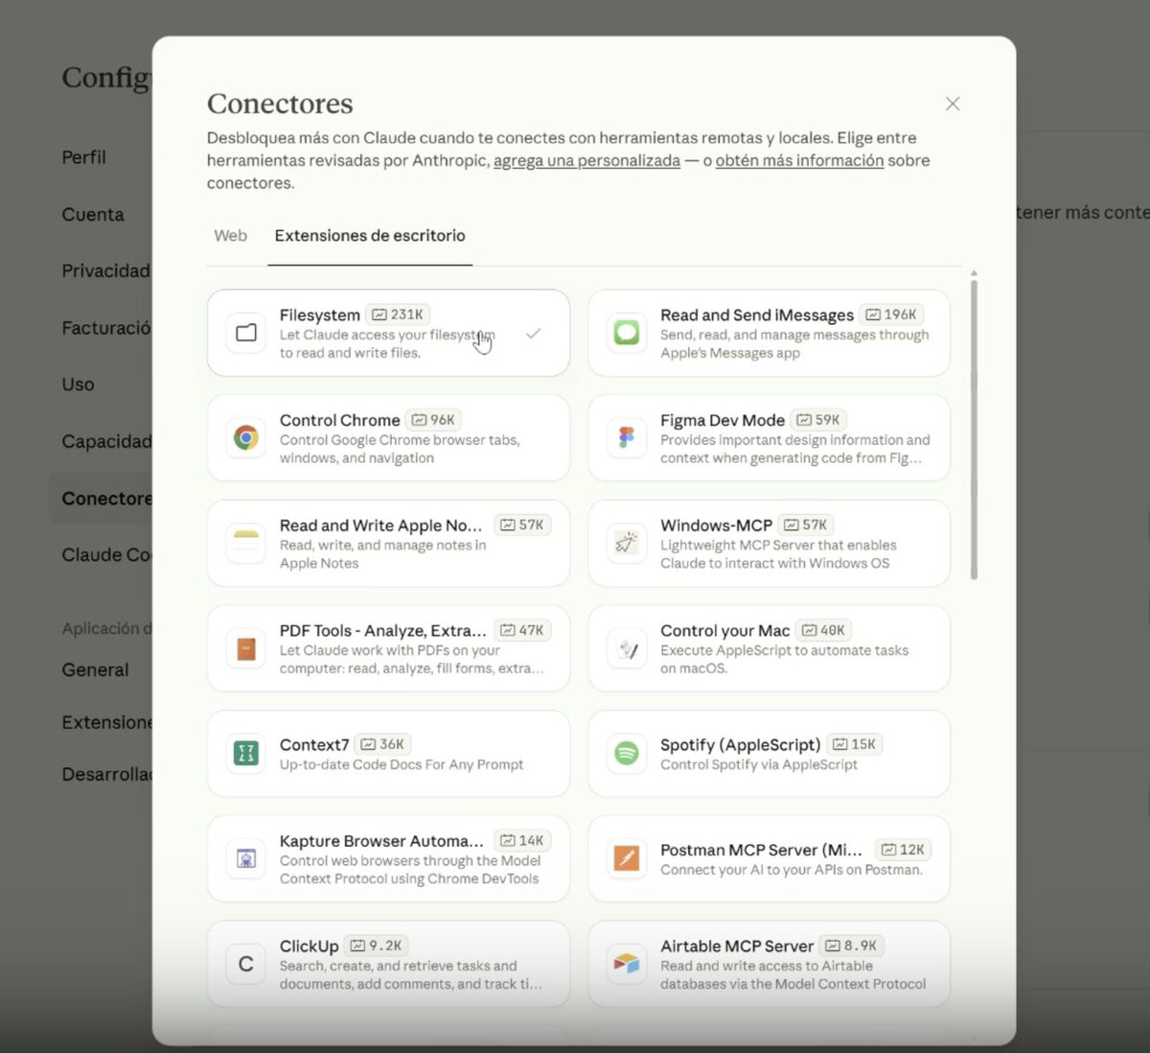Open General in settings sidebar

(x=95, y=670)
